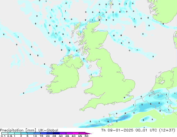Click the value 3 off the Brittany coast
Image resolution: width=177 pixels, height=137 pixels.
[x=108, y=122]
